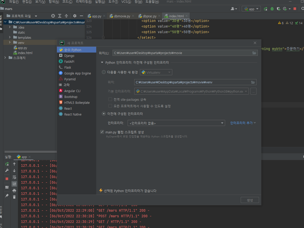Click down arrow in run console
Screen dimensions: 304x228
point(14,171)
